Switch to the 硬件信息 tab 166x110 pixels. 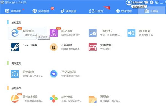click(68, 11)
